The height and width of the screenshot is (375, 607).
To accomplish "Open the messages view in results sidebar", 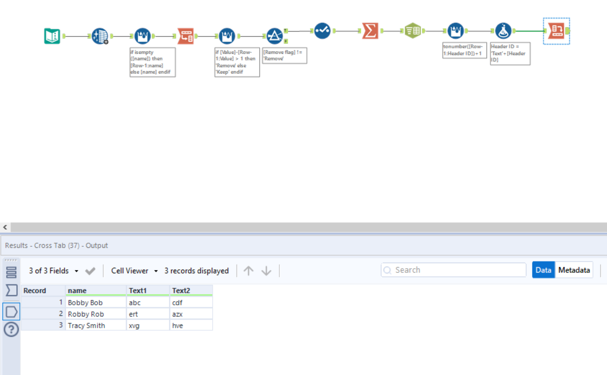I will pos(11,291).
